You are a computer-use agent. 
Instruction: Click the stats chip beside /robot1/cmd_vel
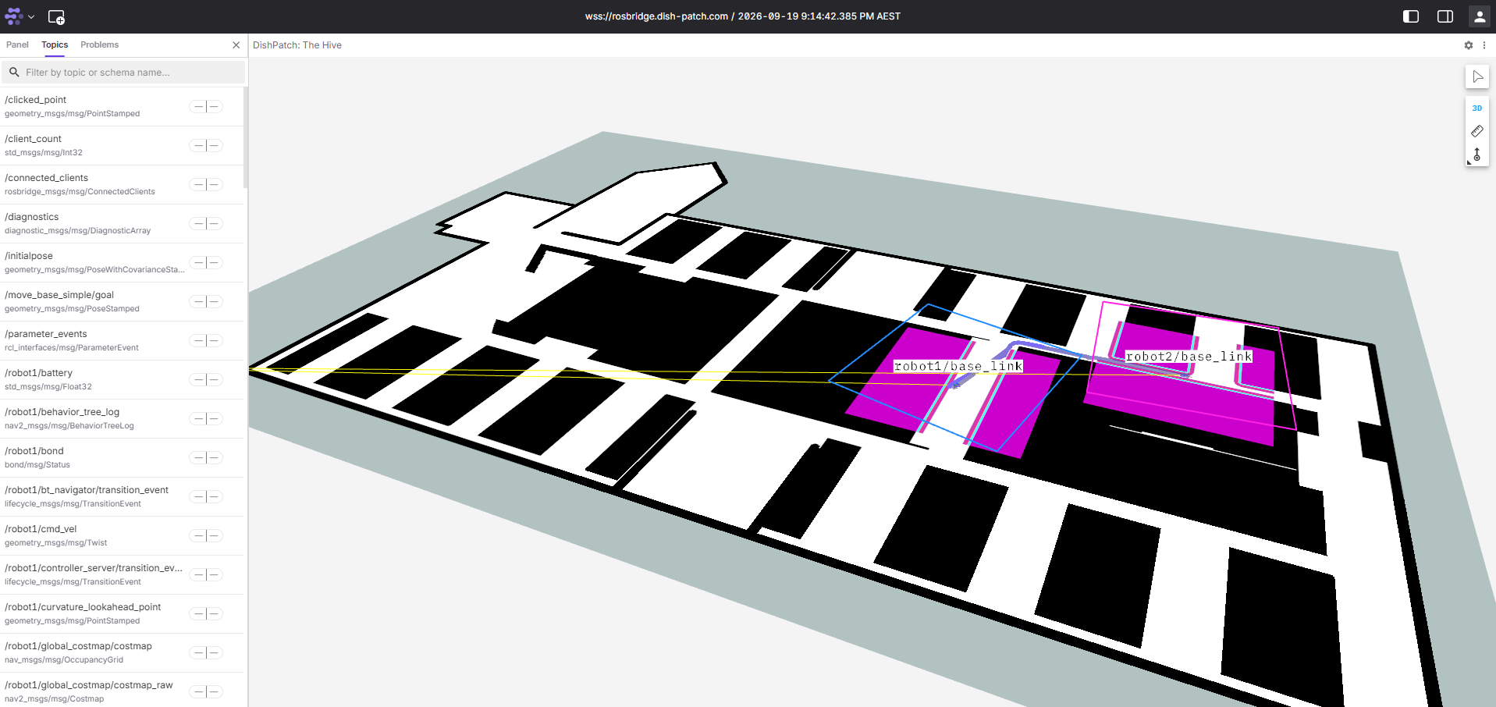point(206,536)
